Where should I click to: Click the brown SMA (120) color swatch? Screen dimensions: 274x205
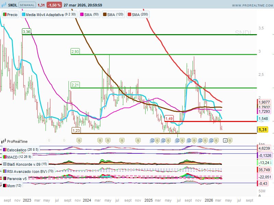click(105, 14)
